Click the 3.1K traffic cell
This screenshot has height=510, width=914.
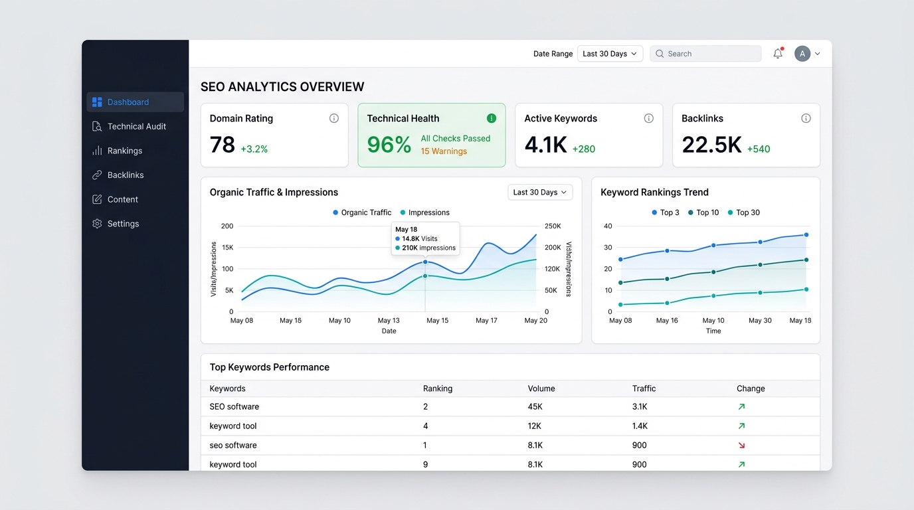[640, 407]
